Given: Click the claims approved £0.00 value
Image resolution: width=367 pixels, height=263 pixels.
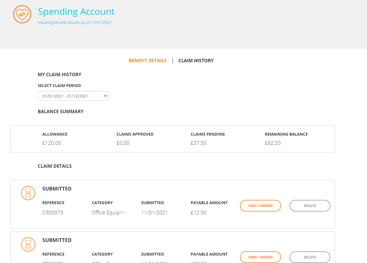Looking at the screenshot, I should 123,143.
